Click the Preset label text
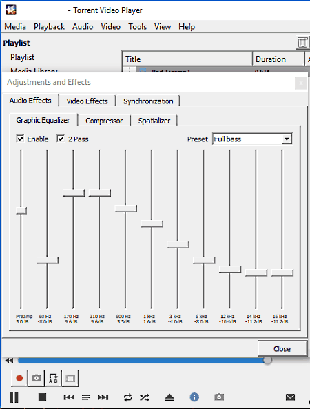Viewport: 310px width, 409px height. [x=198, y=139]
